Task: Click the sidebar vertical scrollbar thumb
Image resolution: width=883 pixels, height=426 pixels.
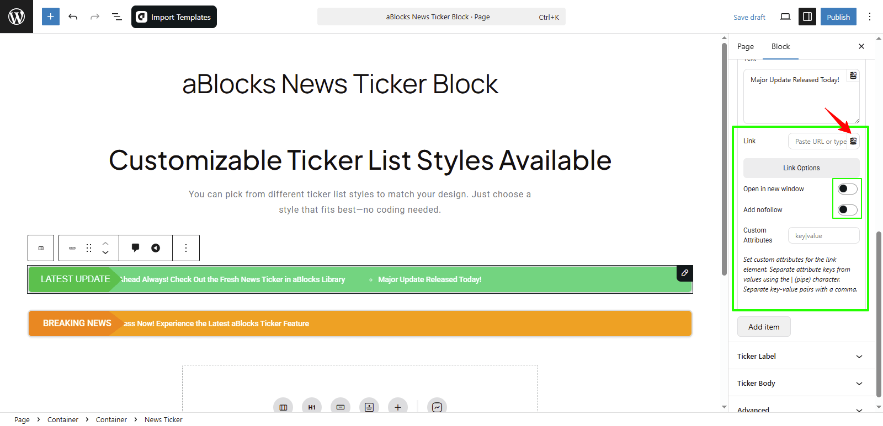Action: click(x=879, y=314)
